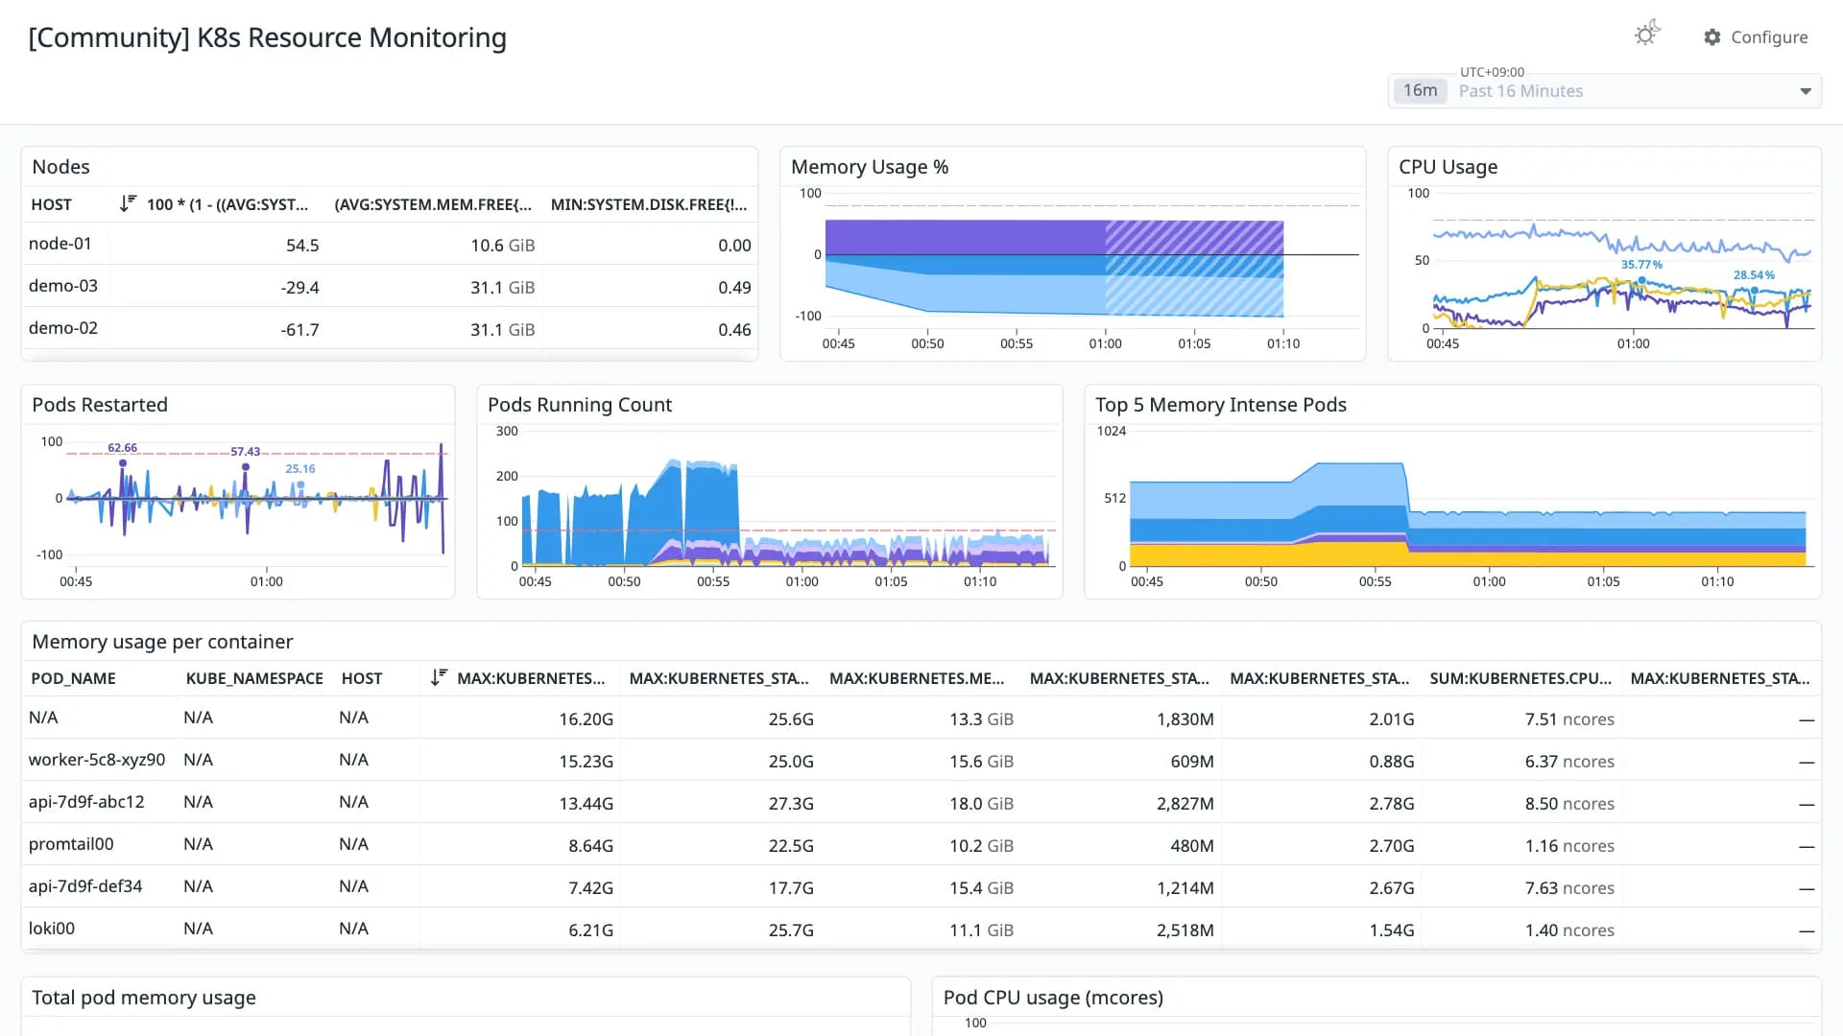The height and width of the screenshot is (1036, 1843).
Task: Click the 25.7G value for loki00
Action: pos(791,930)
